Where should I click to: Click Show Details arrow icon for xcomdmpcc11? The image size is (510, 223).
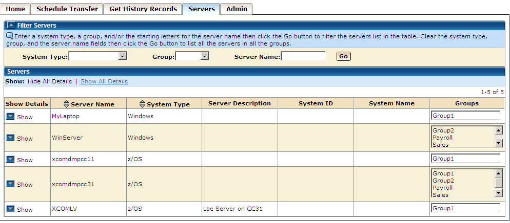coord(11,160)
